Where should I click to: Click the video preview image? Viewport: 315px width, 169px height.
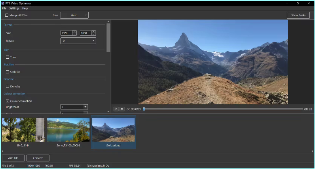(x=213, y=62)
